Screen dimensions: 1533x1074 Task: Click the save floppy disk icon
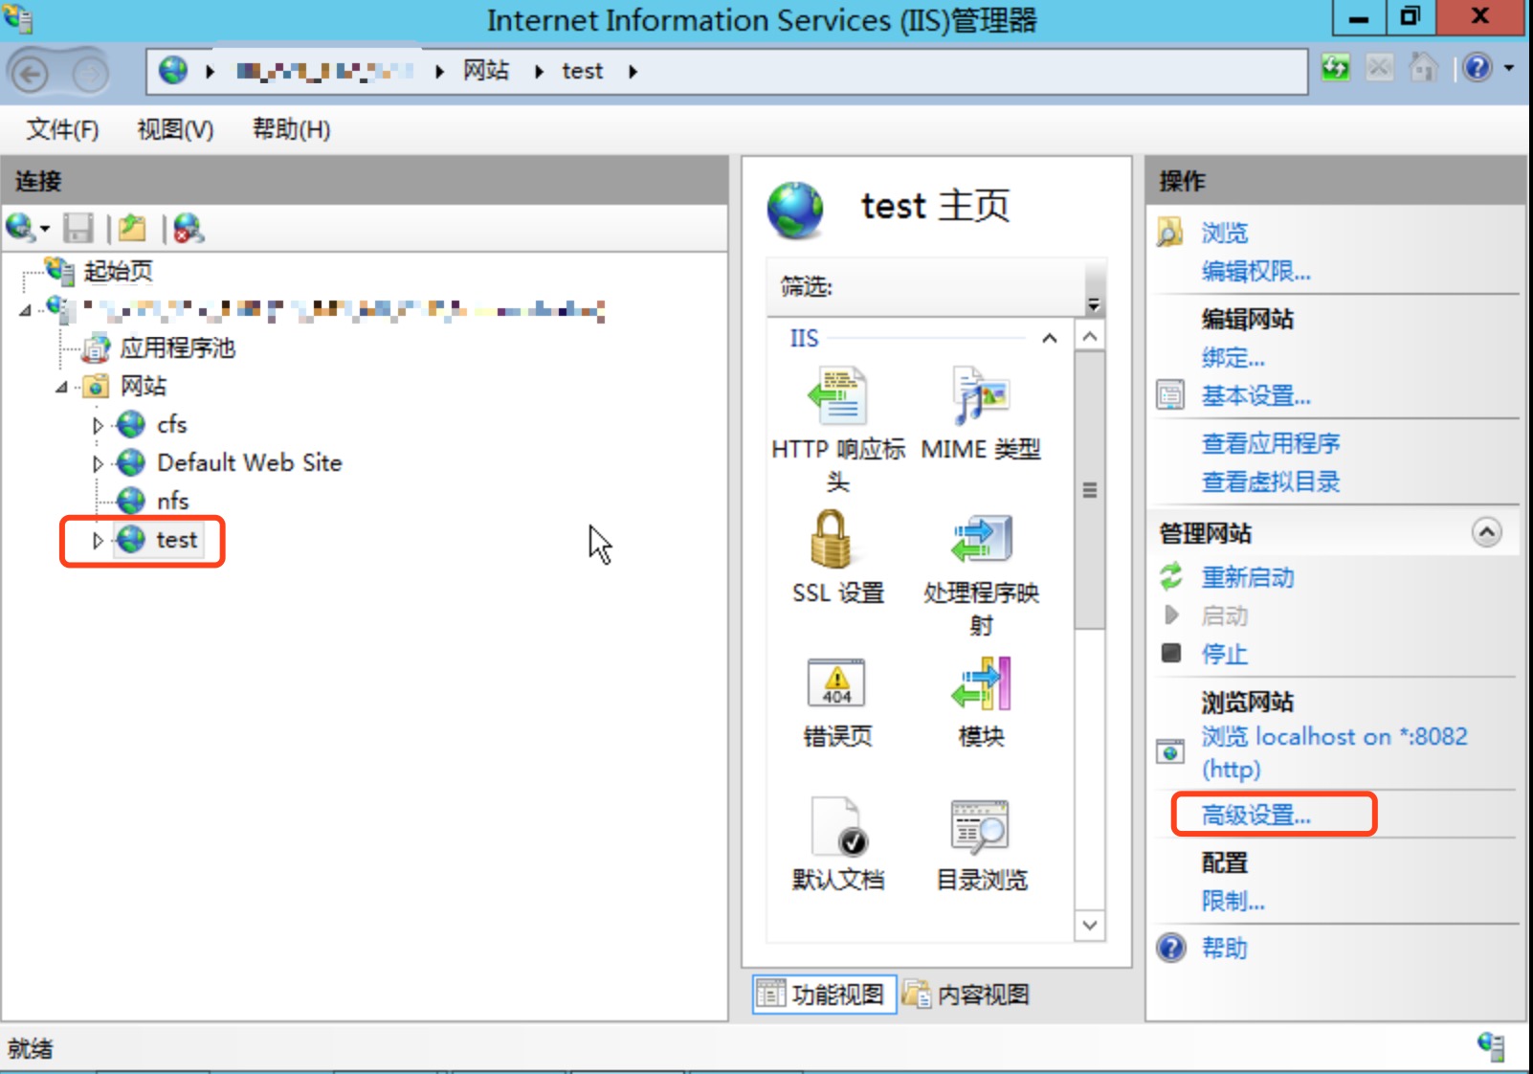(x=78, y=228)
